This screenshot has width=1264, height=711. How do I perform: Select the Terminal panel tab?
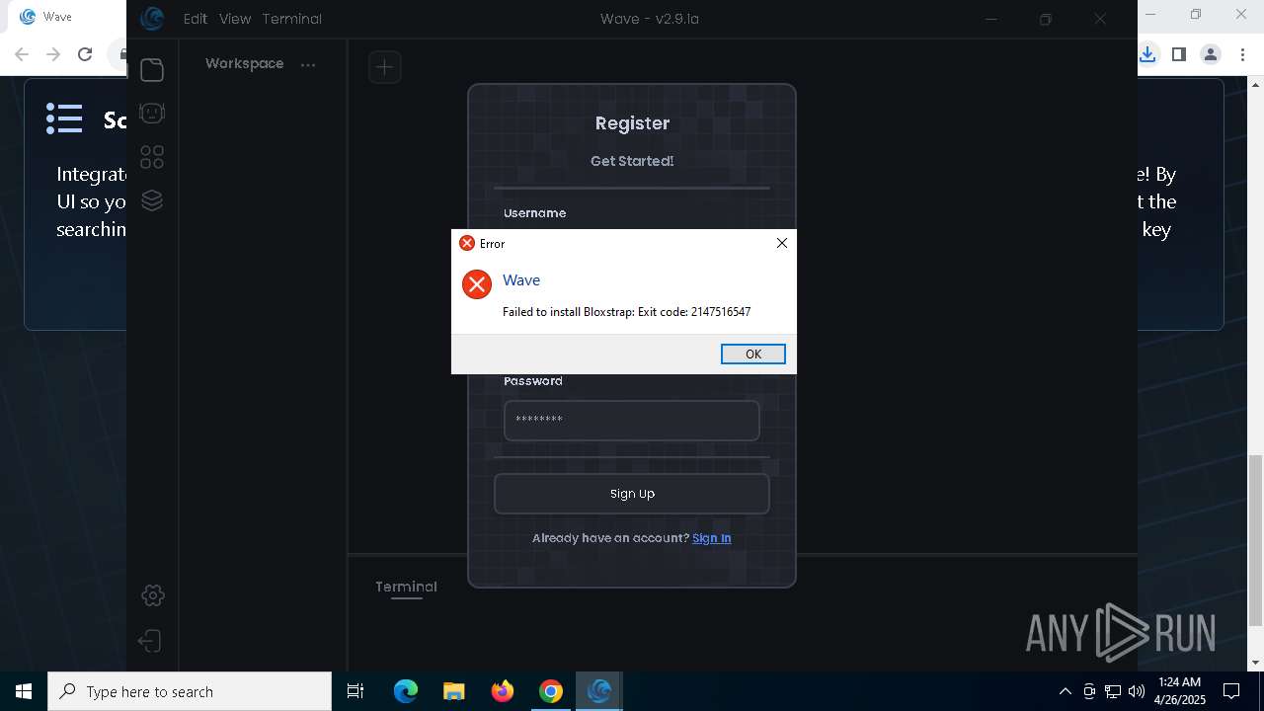(x=406, y=587)
